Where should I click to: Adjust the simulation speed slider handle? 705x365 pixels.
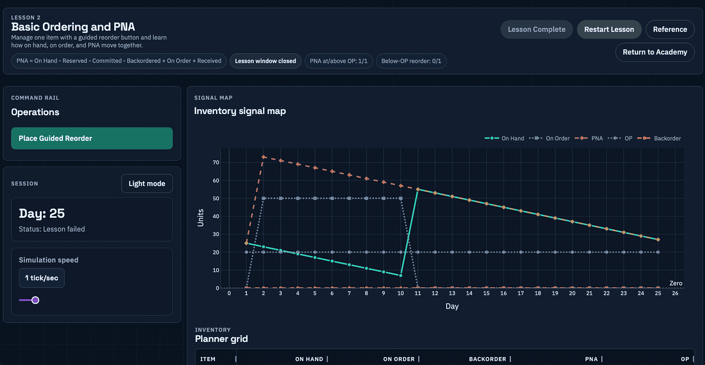point(35,300)
